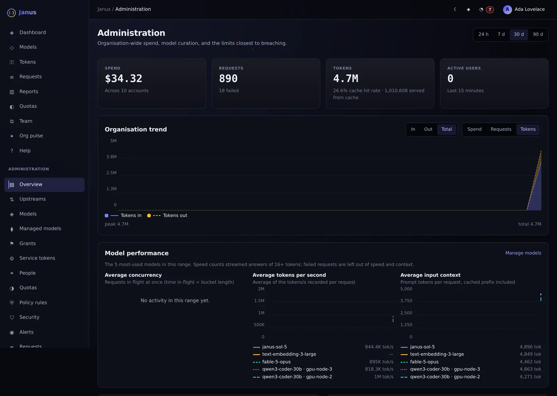This screenshot has width=557, height=396.
Task: Open Policy rules page
Action: pyautogui.click(x=44, y=303)
